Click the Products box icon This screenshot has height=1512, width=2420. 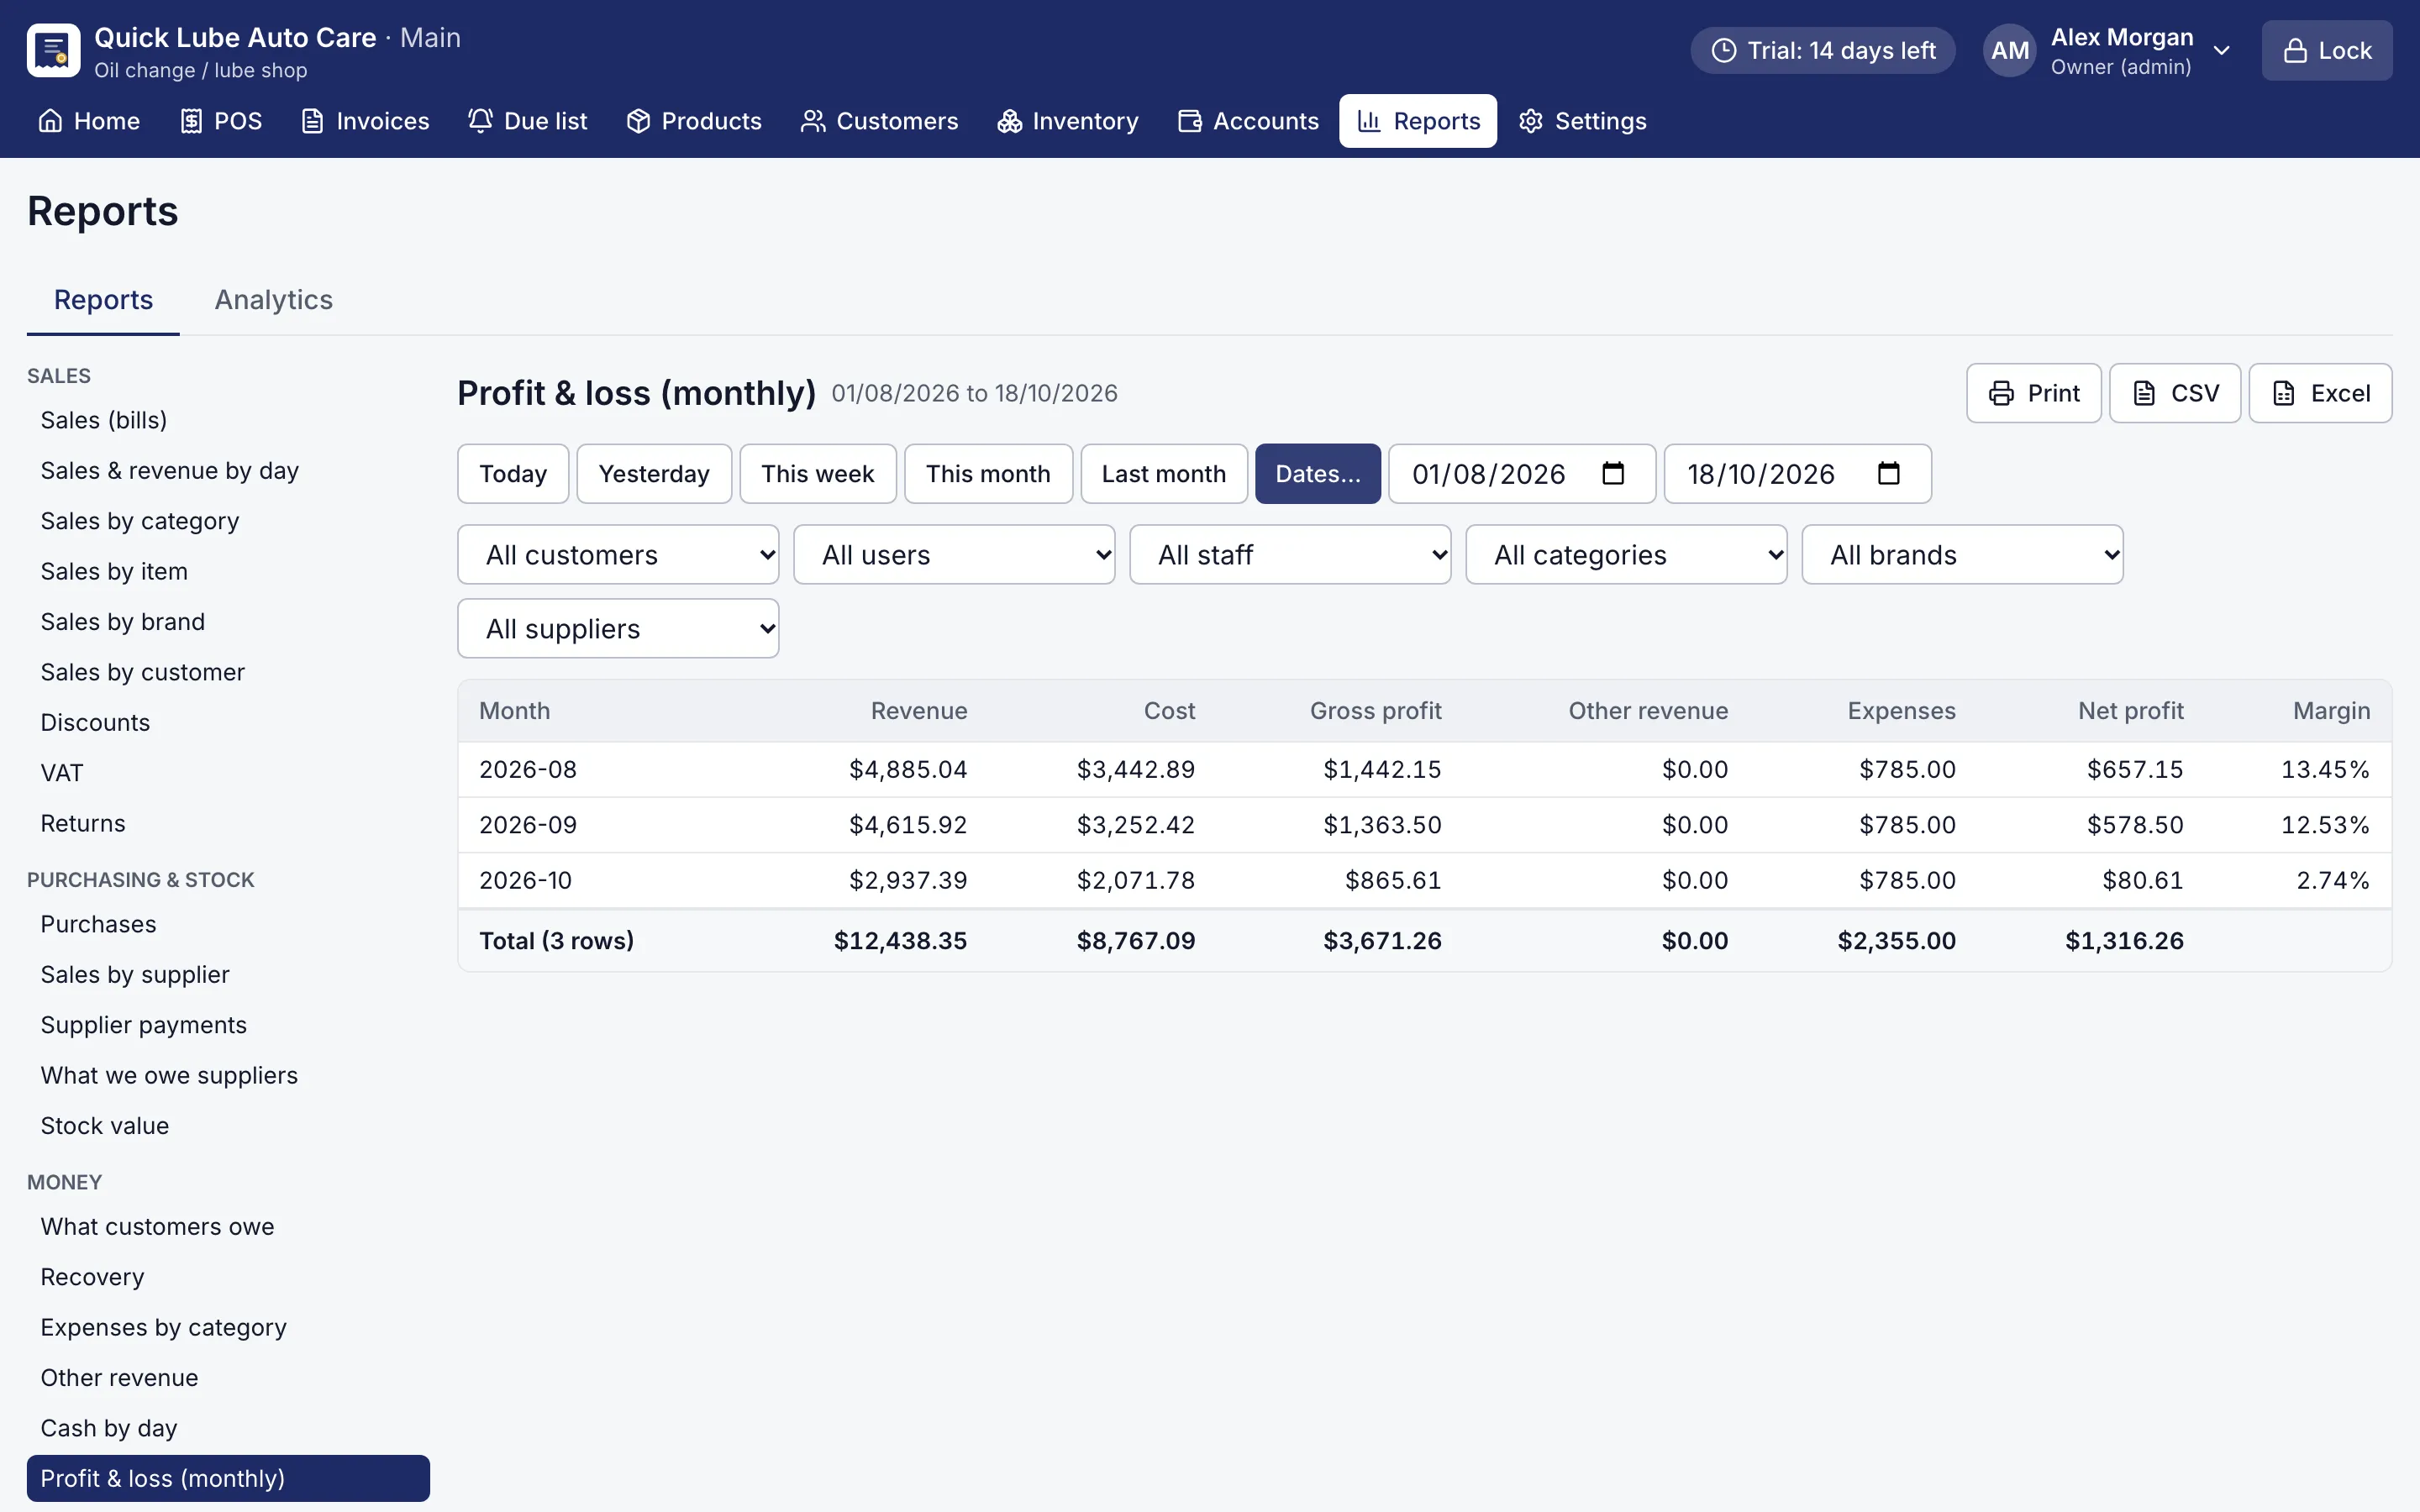638,121
